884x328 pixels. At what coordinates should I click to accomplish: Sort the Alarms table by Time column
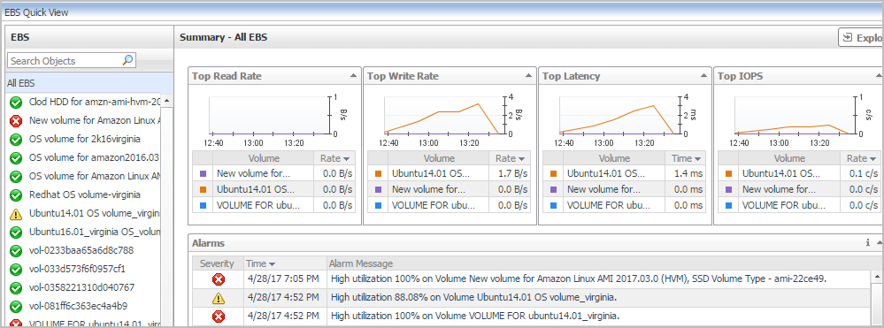pyautogui.click(x=260, y=263)
